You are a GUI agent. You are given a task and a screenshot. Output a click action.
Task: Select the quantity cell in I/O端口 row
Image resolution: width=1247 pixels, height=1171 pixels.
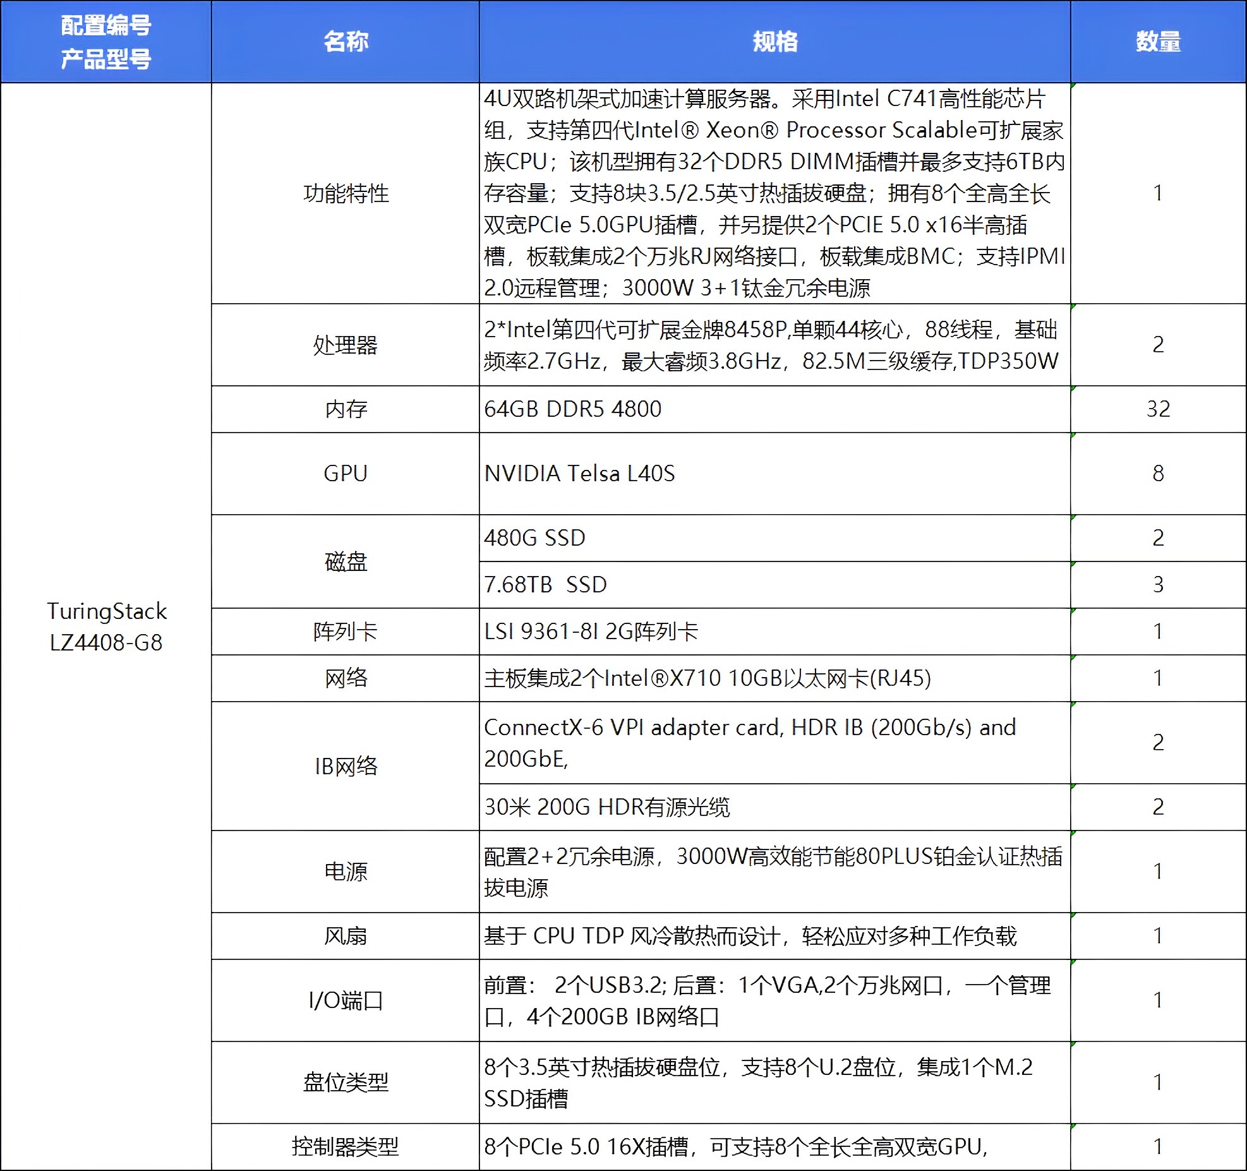tap(1158, 1000)
